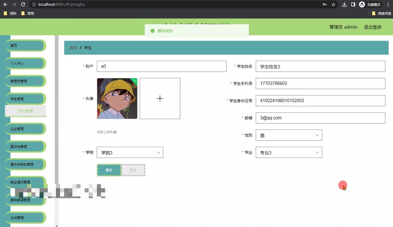
Task: Open the saved password key icon
Action: point(324,4)
